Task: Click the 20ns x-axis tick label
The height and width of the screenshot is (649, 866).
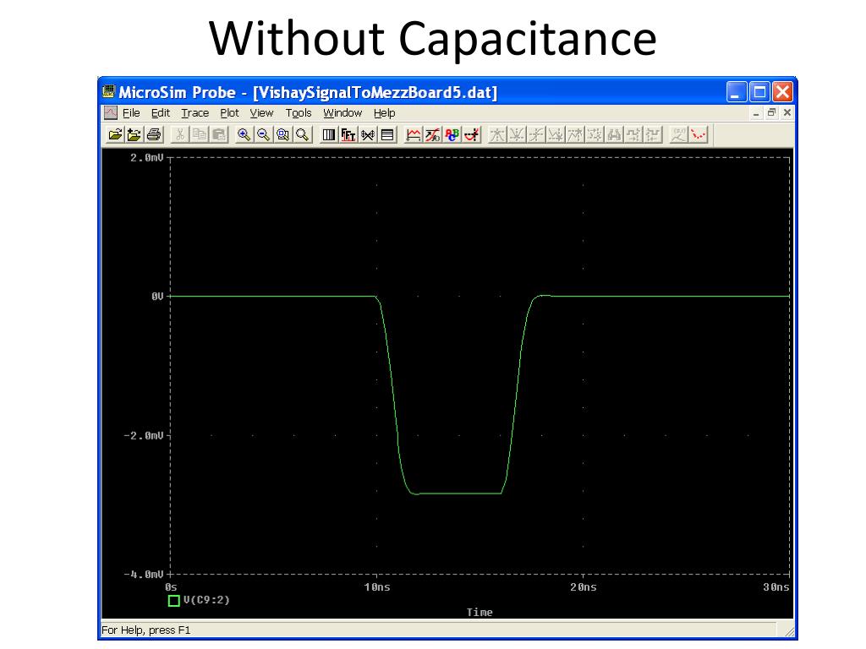Action: point(584,587)
